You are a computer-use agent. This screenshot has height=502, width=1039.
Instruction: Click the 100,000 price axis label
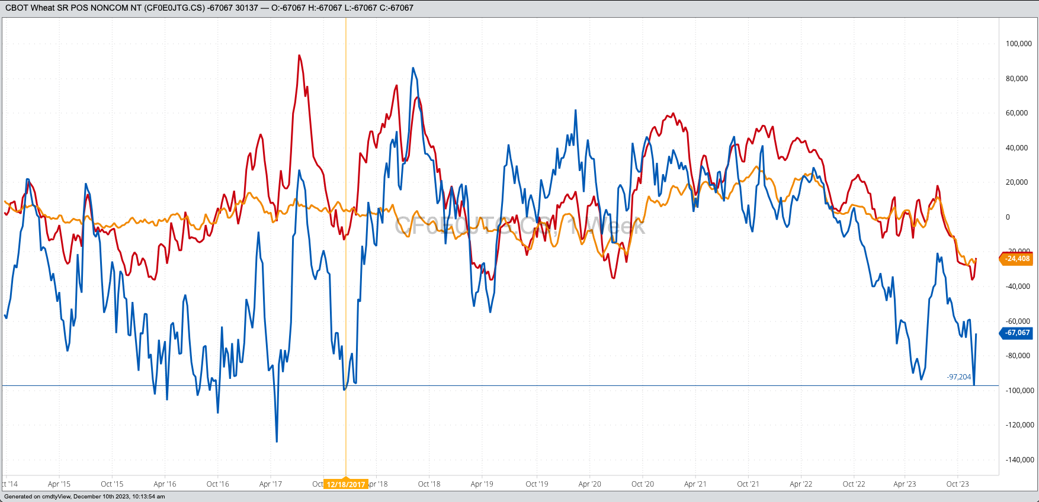(1018, 44)
